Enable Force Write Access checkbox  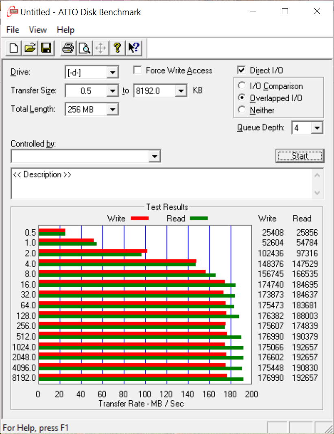pyautogui.click(x=138, y=70)
